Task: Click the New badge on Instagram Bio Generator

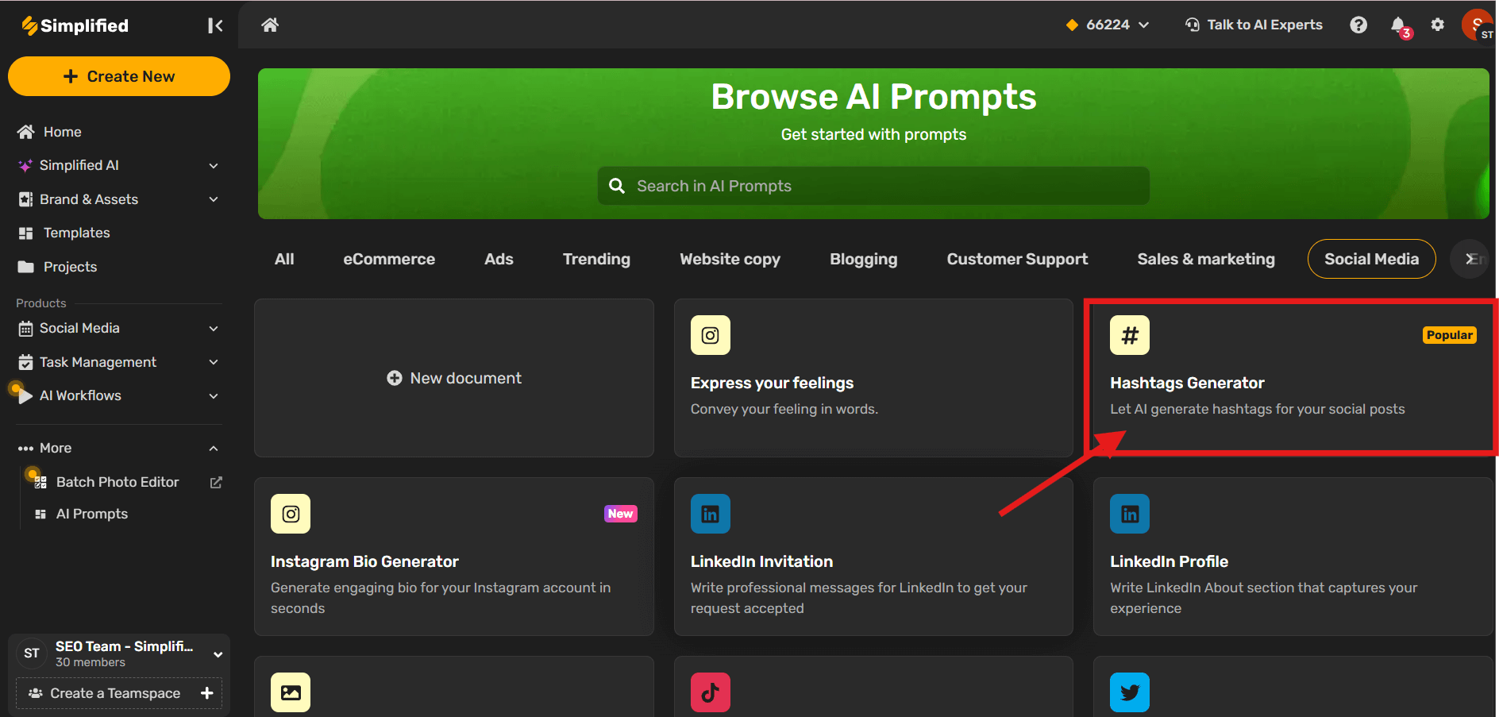Action: [x=620, y=514]
